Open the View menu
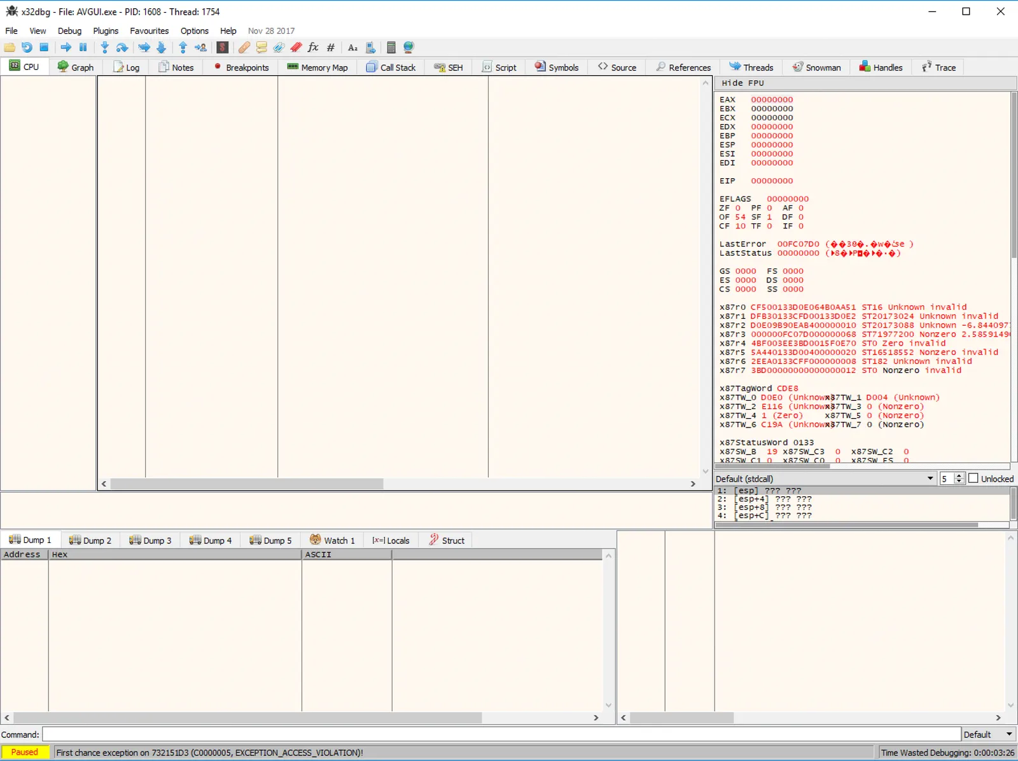The width and height of the screenshot is (1018, 761). [38, 31]
